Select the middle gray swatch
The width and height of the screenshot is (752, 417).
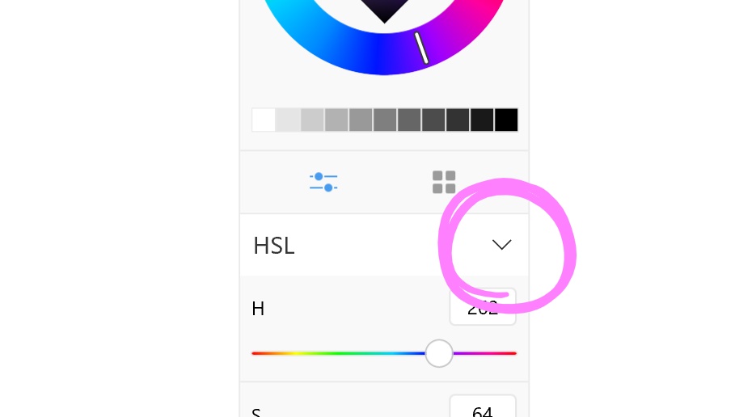click(x=385, y=120)
